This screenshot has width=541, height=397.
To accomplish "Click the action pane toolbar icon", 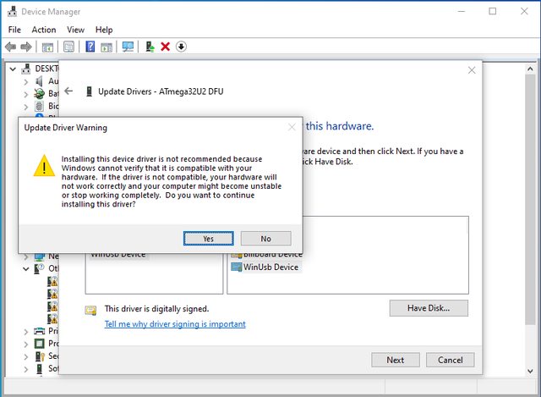I will click(107, 47).
